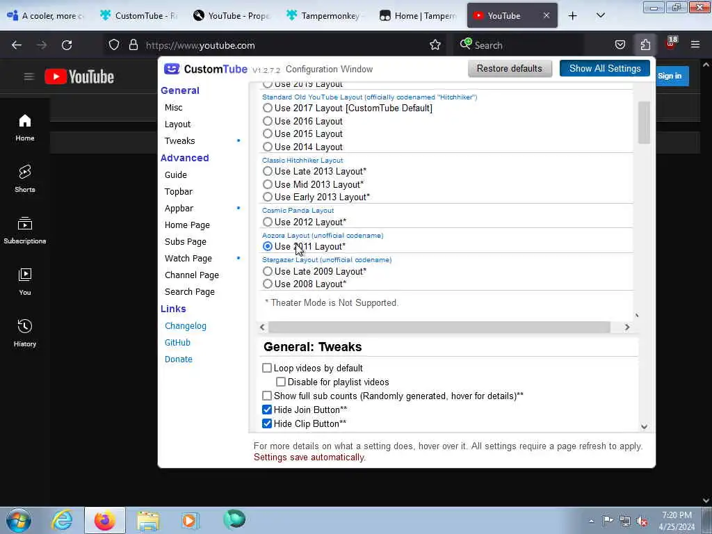The height and width of the screenshot is (534, 712).
Task: Enable Loop videos by default
Action: (x=267, y=369)
